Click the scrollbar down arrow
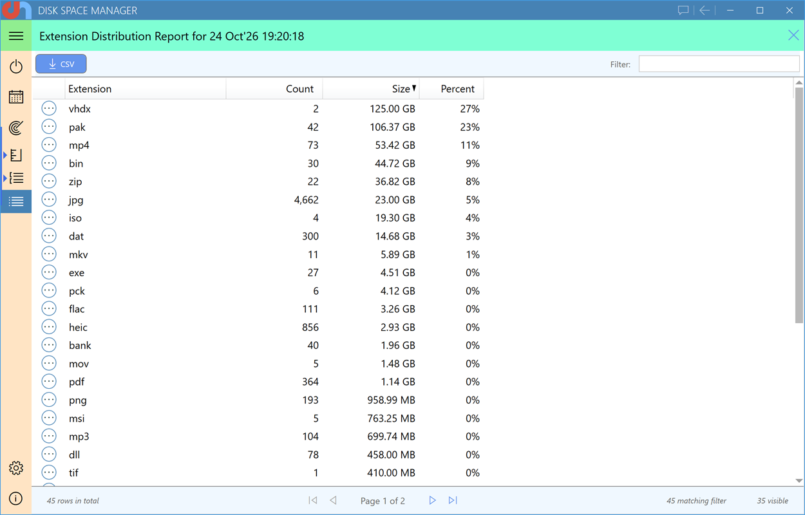This screenshot has height=515, width=805. coord(799,480)
